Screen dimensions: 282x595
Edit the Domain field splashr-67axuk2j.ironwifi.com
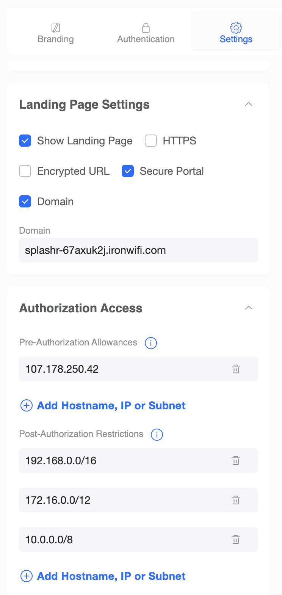pos(138,250)
